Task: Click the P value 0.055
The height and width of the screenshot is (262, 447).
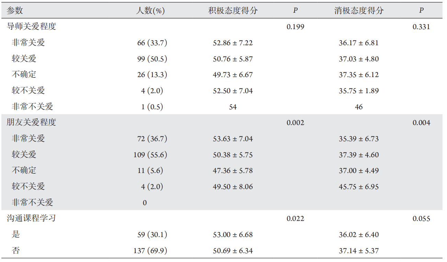Action: [x=421, y=219]
